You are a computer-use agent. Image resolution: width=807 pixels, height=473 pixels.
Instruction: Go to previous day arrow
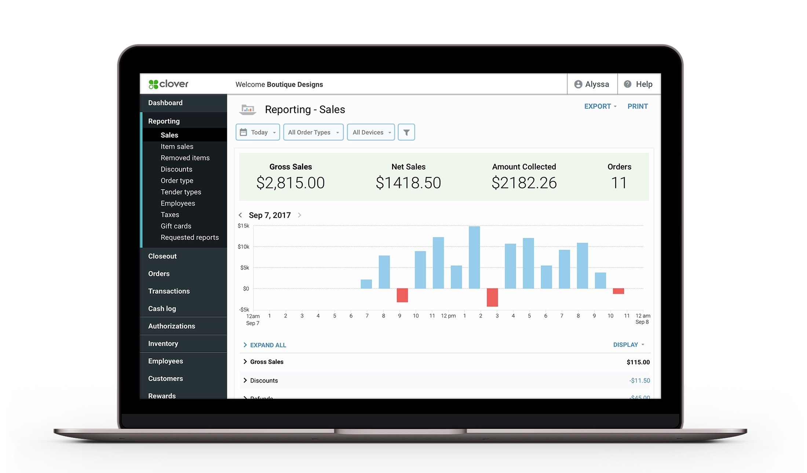(240, 215)
